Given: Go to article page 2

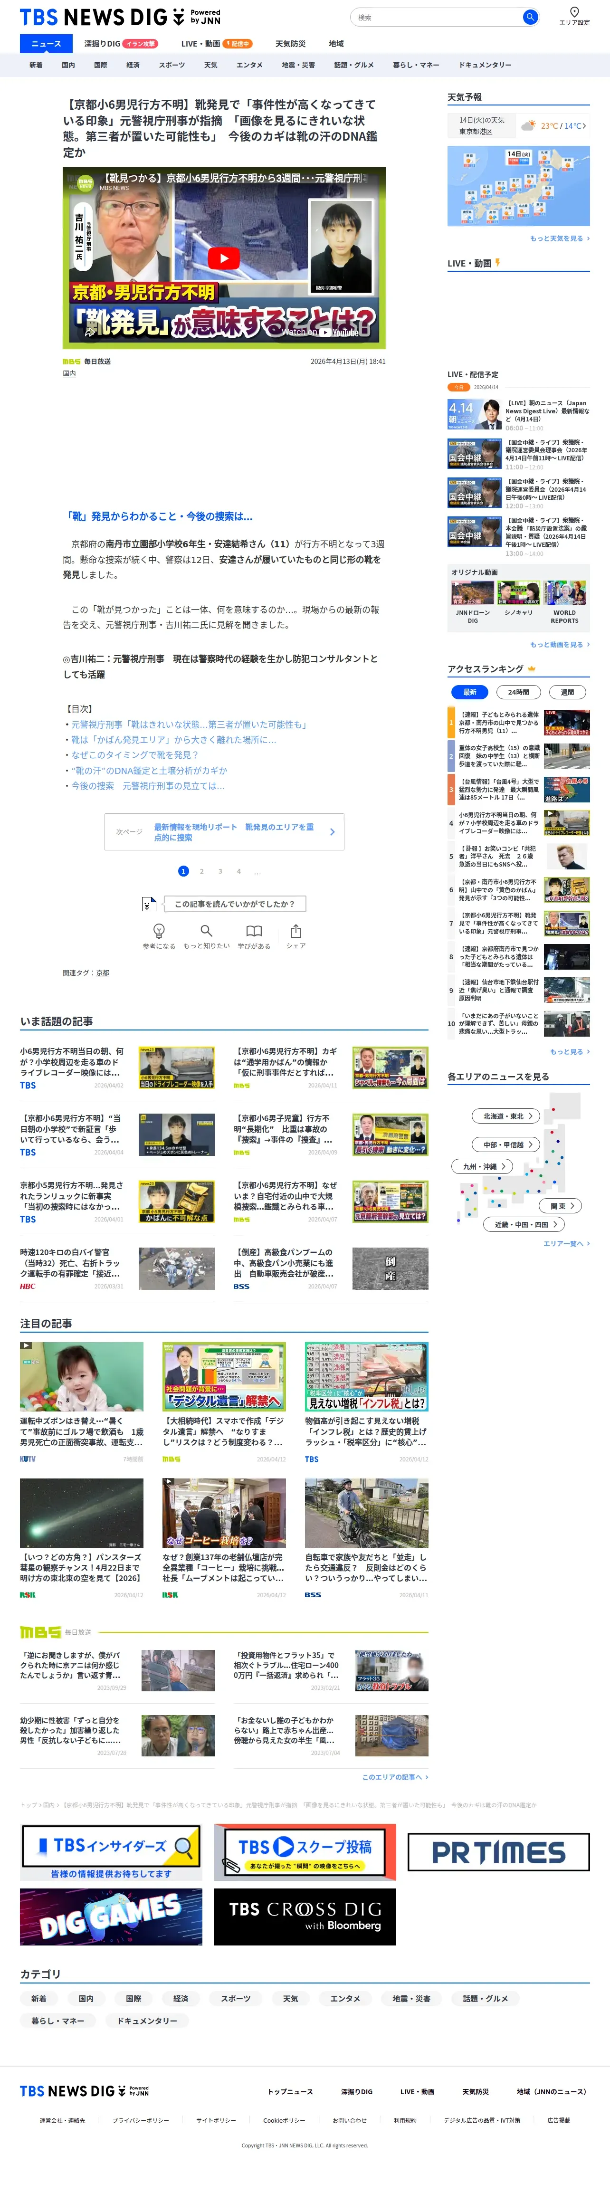Looking at the screenshot, I should pyautogui.click(x=202, y=872).
